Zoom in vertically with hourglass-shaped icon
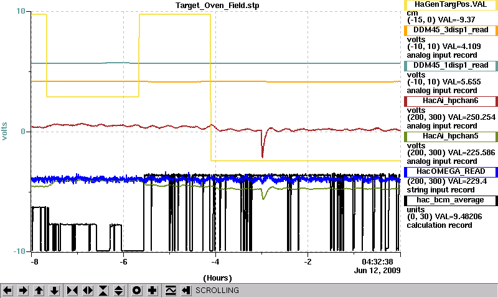 click(x=103, y=290)
